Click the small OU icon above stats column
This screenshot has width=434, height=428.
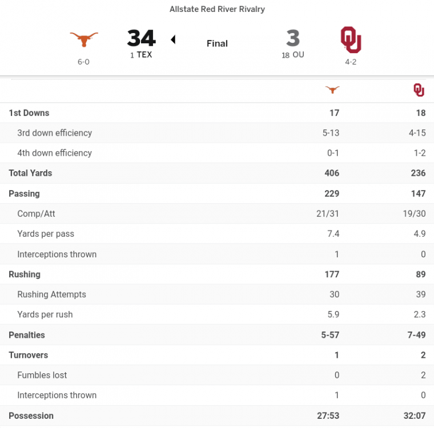click(x=419, y=90)
